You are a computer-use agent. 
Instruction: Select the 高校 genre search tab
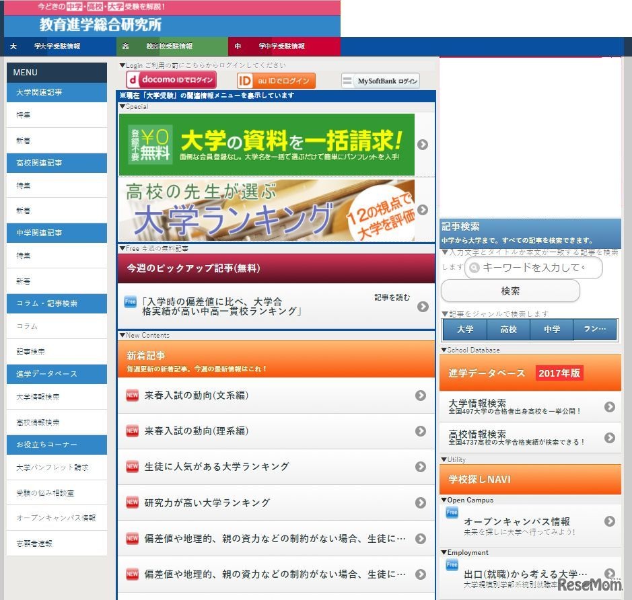point(508,329)
